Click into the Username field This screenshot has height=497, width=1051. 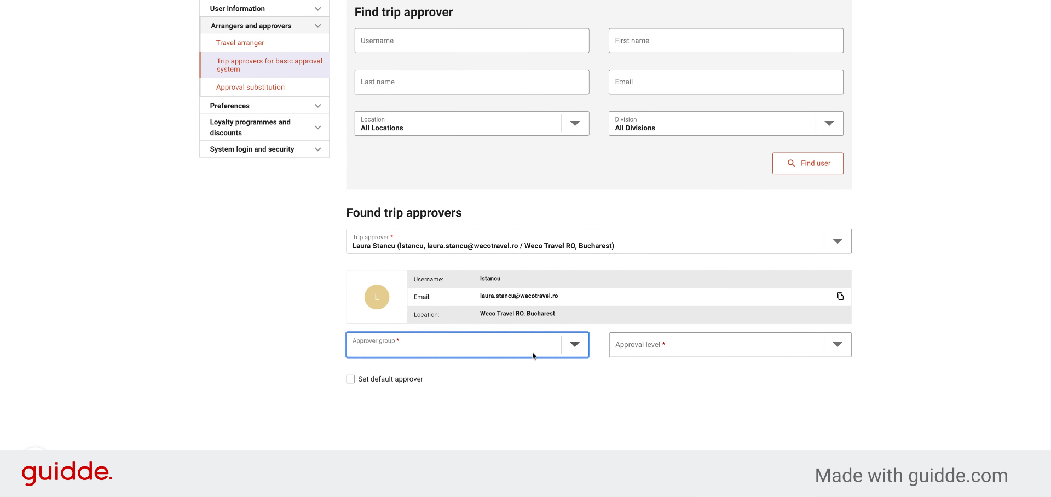pos(472,41)
